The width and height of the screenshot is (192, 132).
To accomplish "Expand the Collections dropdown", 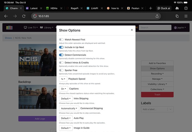I will pos(157,89).
